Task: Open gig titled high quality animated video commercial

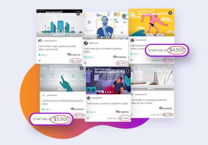Action: coord(57,48)
